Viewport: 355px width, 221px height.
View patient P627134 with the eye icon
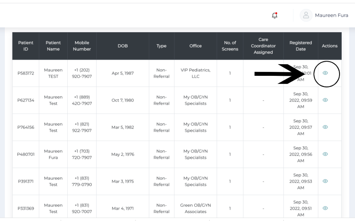[x=325, y=100]
